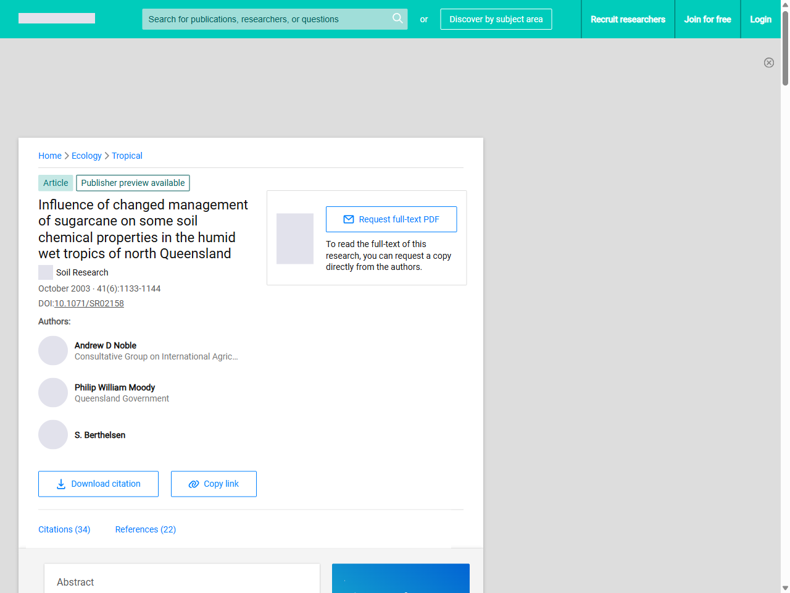Click S. Berthelsen's profile picture

tap(53, 435)
